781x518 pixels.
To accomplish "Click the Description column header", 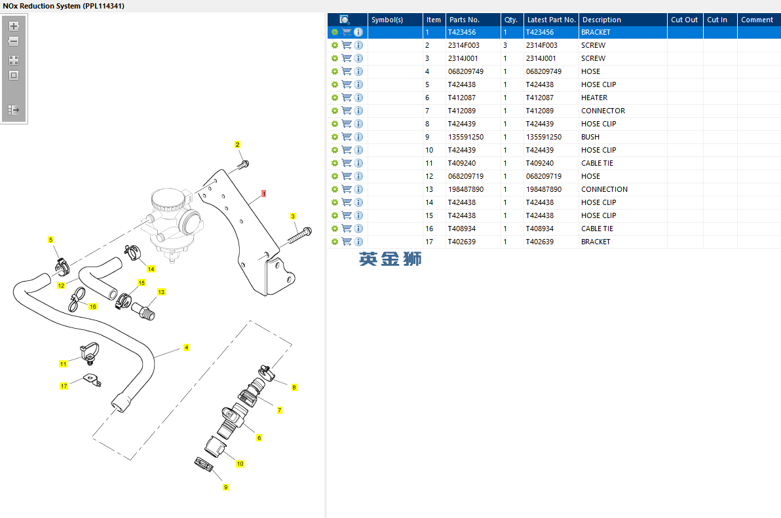I will click(622, 20).
